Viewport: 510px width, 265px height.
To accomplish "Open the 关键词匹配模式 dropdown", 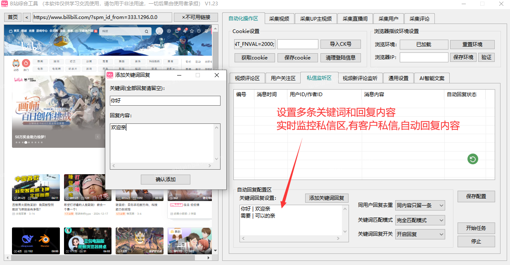I will click(420, 220).
